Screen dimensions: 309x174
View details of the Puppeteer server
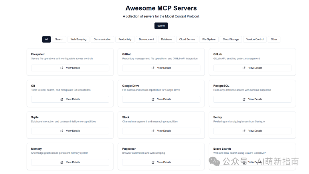tap(161, 162)
